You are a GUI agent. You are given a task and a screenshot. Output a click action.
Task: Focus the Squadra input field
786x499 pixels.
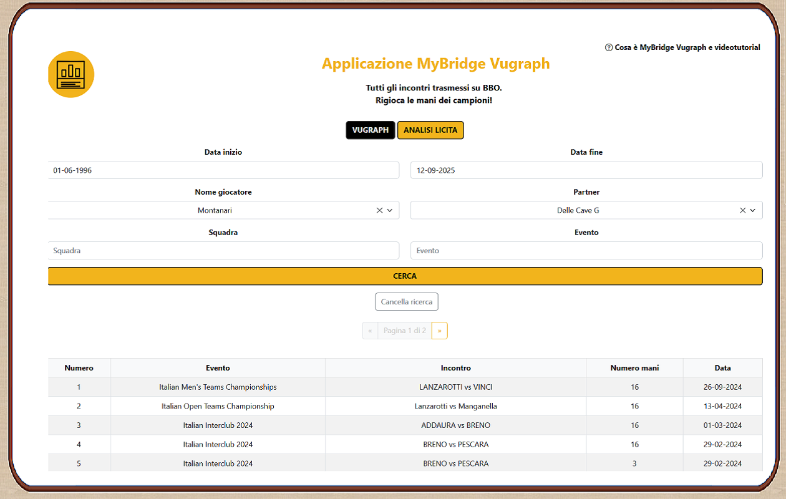tap(223, 251)
